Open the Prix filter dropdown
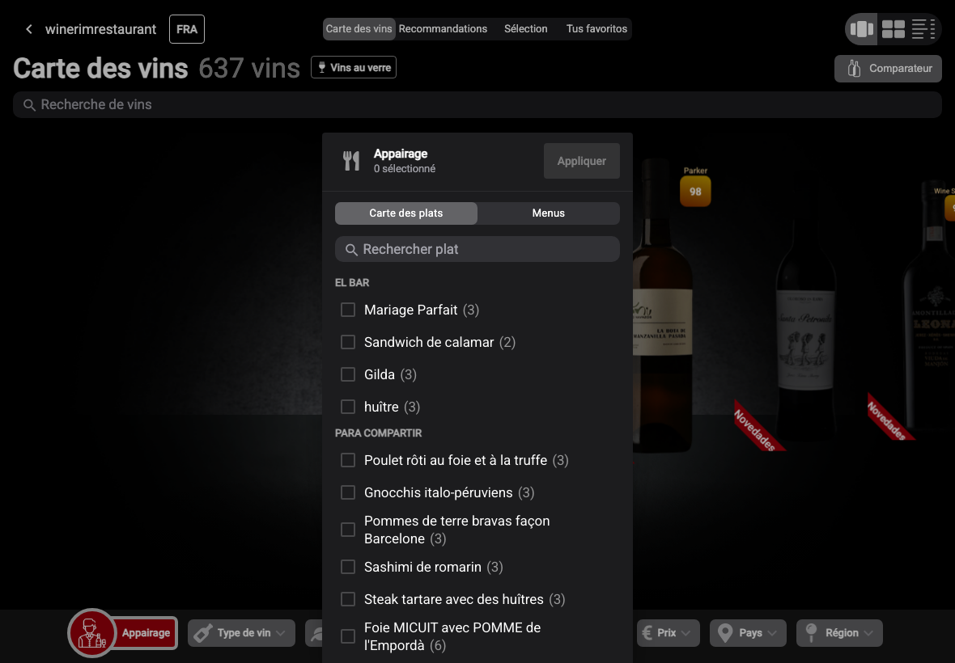The width and height of the screenshot is (955, 663). pyautogui.click(x=668, y=633)
